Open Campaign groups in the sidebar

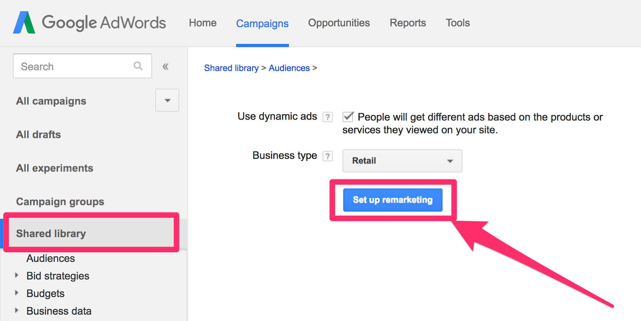[x=60, y=202]
